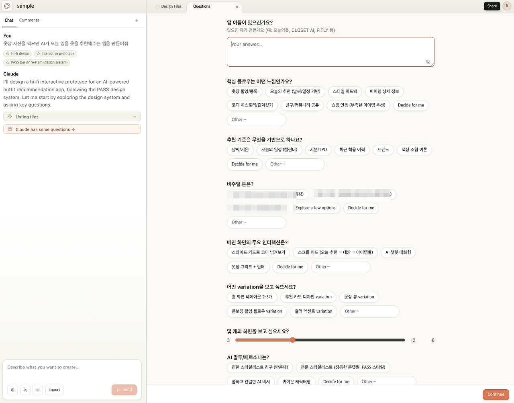Click the Other field under variation question
514x403 pixels.
coord(369,311)
